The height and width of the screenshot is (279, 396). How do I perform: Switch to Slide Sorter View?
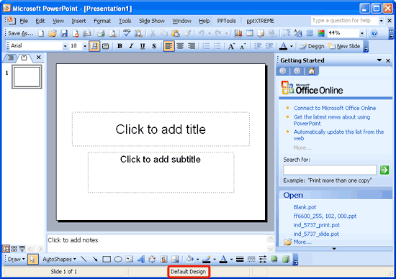(x=14, y=249)
